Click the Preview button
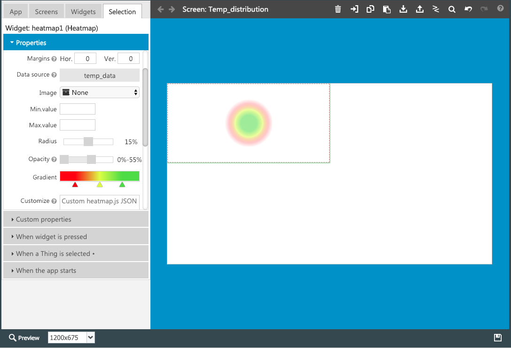The height and width of the screenshot is (348, 511). pyautogui.click(x=24, y=337)
